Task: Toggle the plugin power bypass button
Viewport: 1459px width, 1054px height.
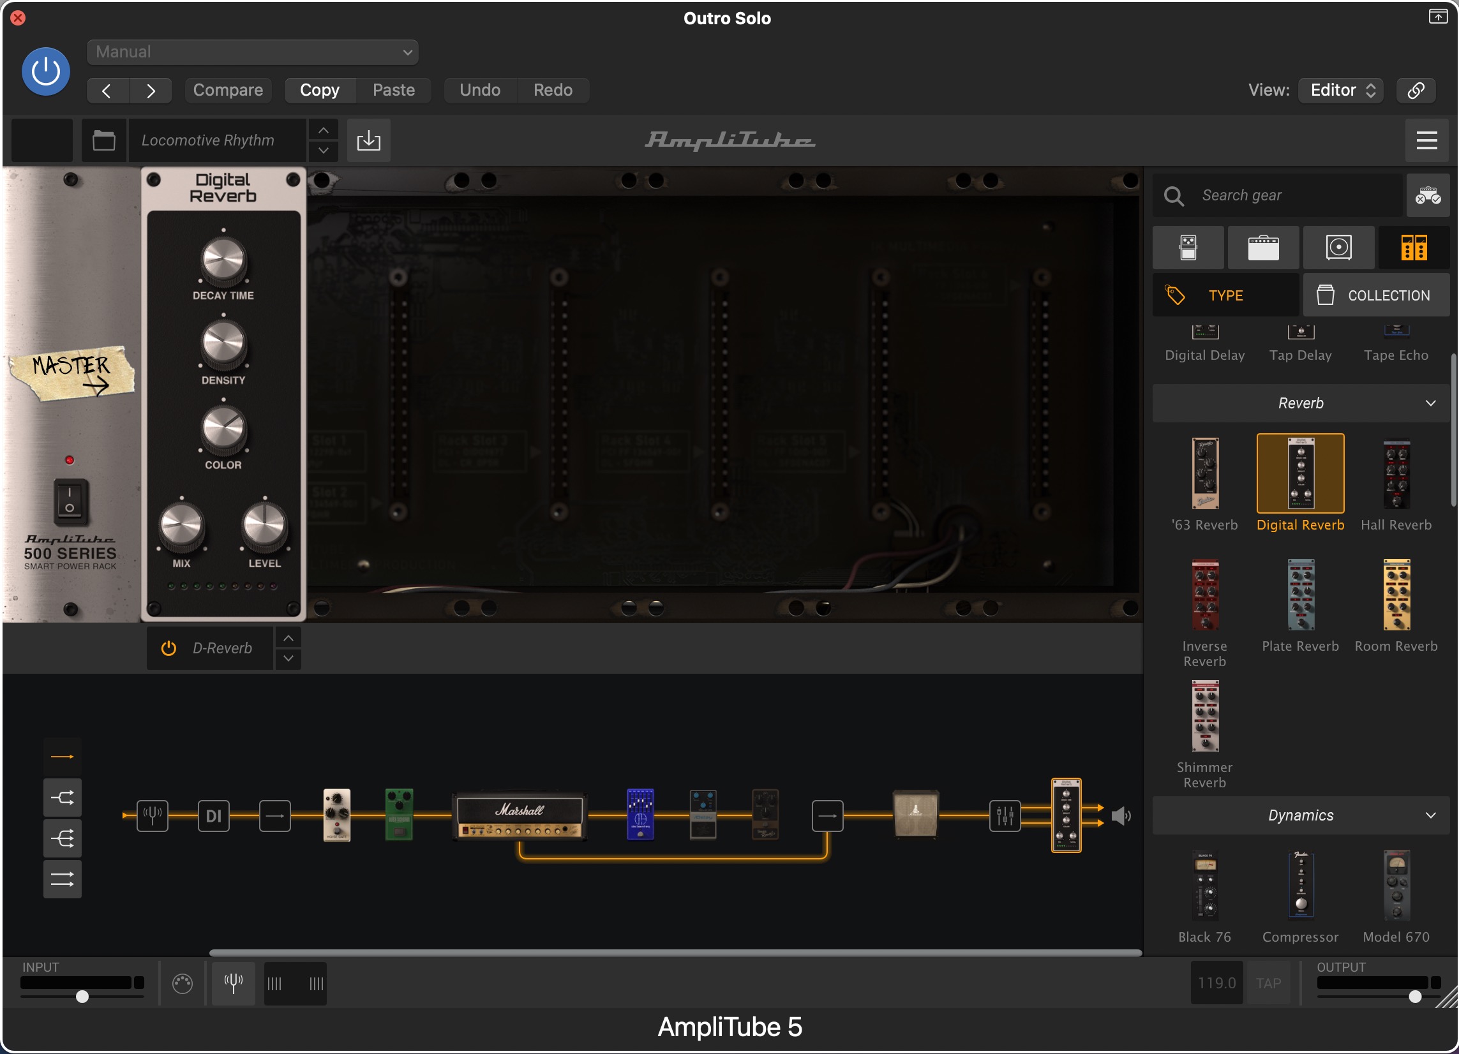Action: coord(46,71)
